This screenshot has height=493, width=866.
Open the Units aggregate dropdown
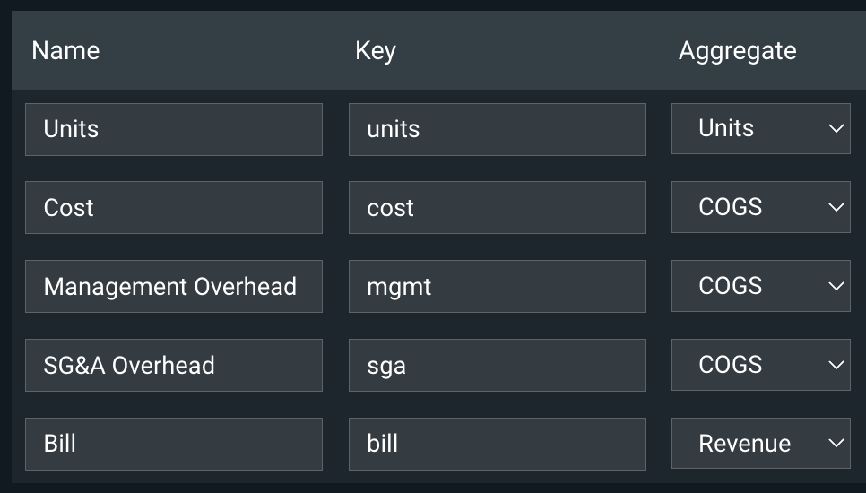click(x=760, y=129)
